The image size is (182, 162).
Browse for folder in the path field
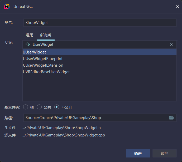(x=171, y=118)
